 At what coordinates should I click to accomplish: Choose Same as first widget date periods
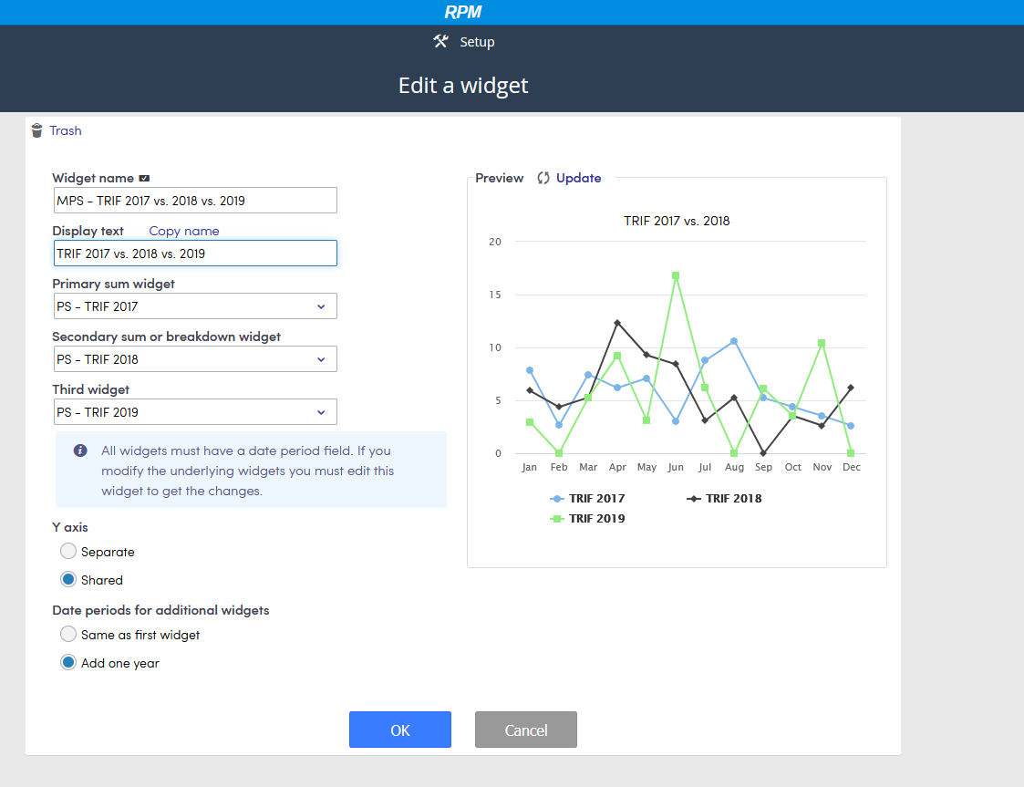67,633
